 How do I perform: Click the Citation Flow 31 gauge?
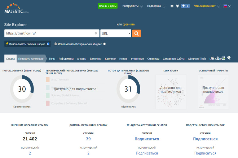tap(128, 89)
